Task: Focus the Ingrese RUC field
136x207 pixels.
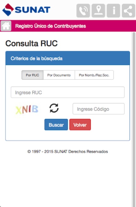Action: click(x=67, y=92)
